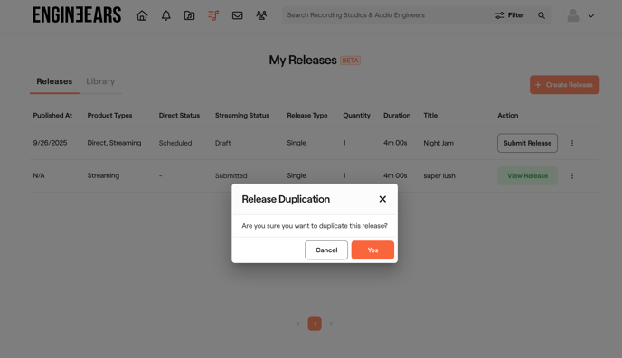The image size is (622, 358).
Task: Open Filter options in search bar
Action: 510,15
